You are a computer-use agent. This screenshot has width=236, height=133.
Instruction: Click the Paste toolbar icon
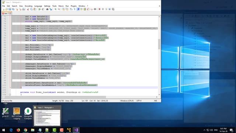click(35, 9)
